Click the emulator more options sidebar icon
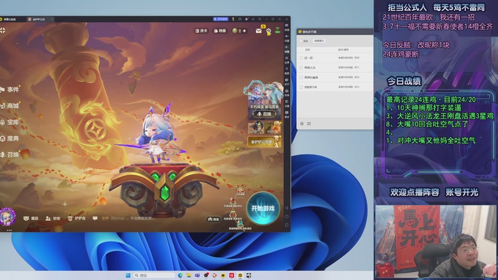The width and height of the screenshot is (498, 280). (x=287, y=114)
